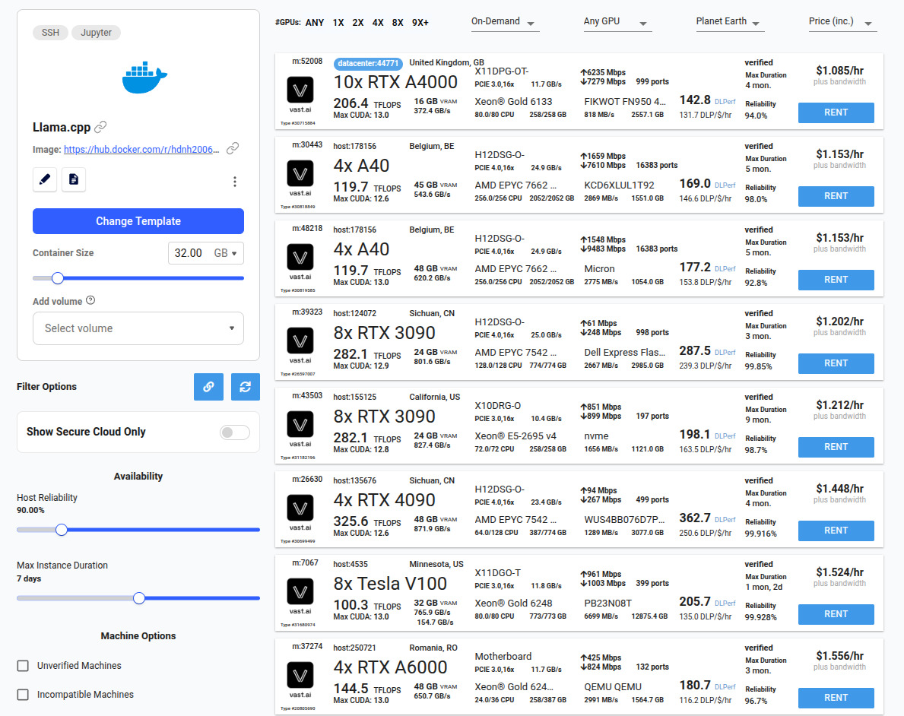This screenshot has width=904, height=716.
Task: Enable Show Secure Cloud Only
Action: [x=234, y=432]
